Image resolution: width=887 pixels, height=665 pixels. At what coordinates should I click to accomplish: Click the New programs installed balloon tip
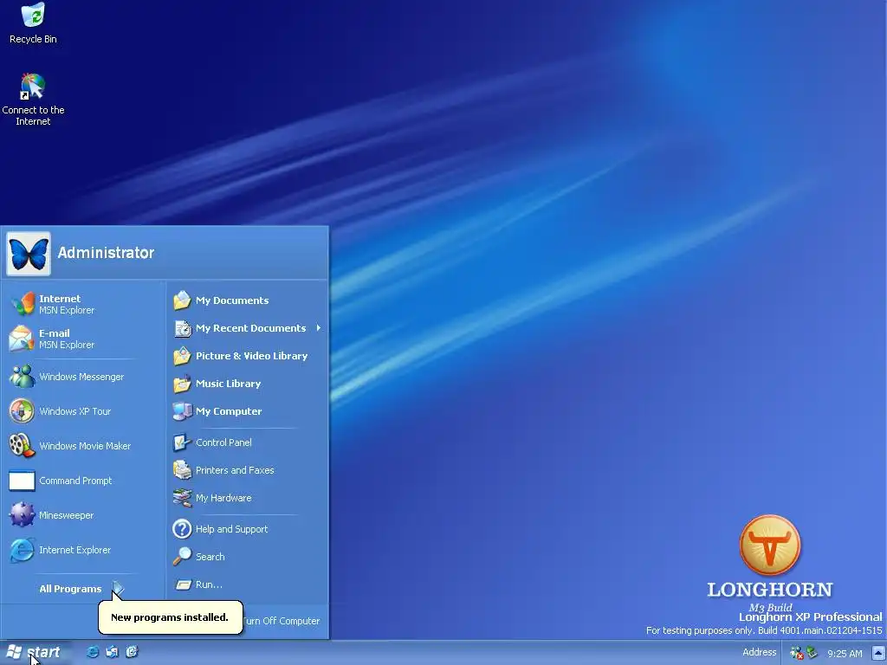(170, 617)
